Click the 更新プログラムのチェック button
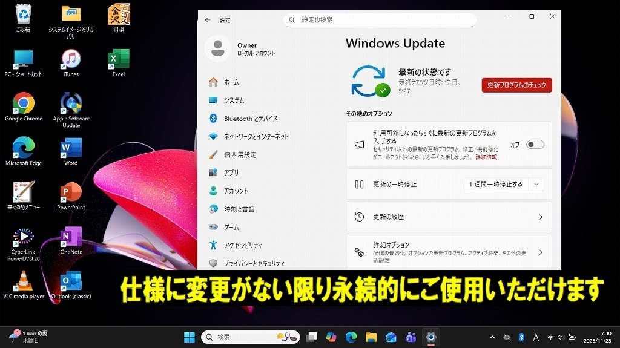620x348 pixels. [517, 85]
